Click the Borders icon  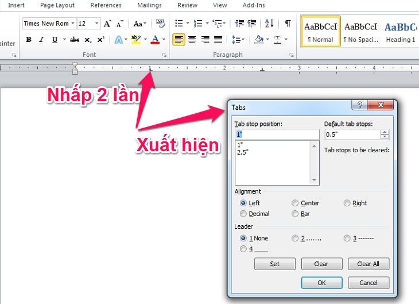[278, 40]
